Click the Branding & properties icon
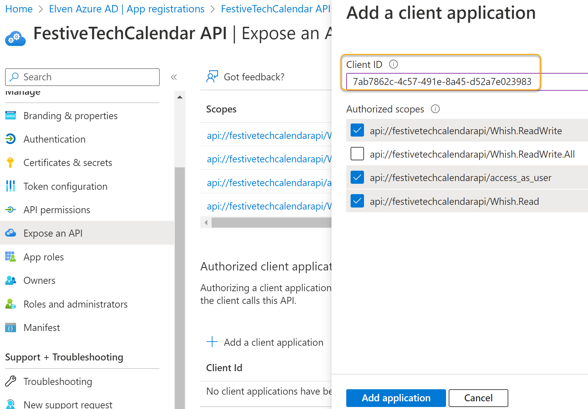 point(11,116)
